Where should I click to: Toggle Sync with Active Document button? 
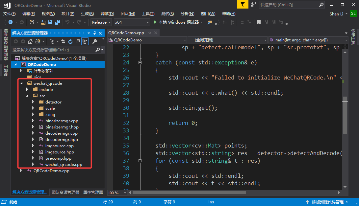click(63, 41)
